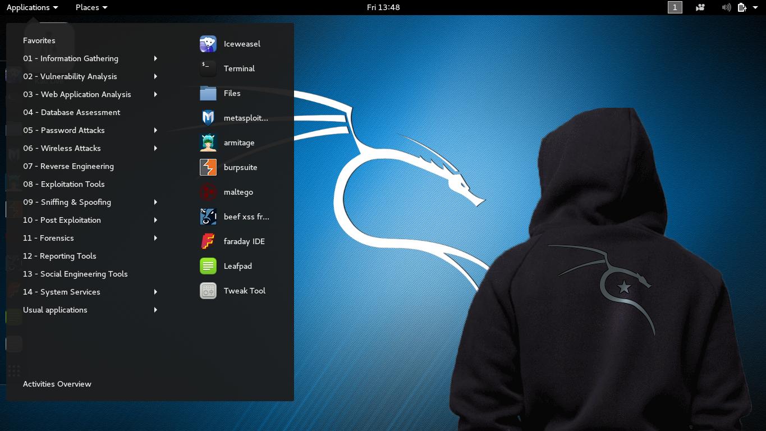This screenshot has width=766, height=431.
Task: Expand 14 - System Services submenu
Action: 90,292
